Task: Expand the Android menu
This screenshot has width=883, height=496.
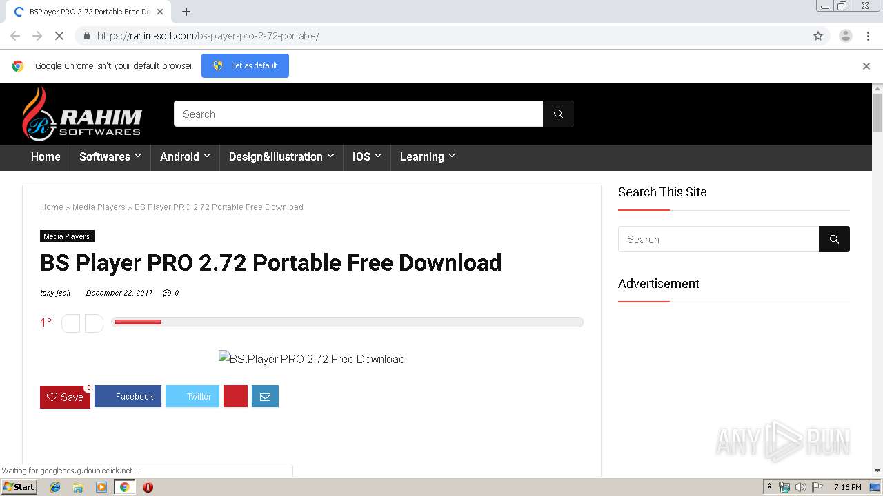Action: point(185,156)
